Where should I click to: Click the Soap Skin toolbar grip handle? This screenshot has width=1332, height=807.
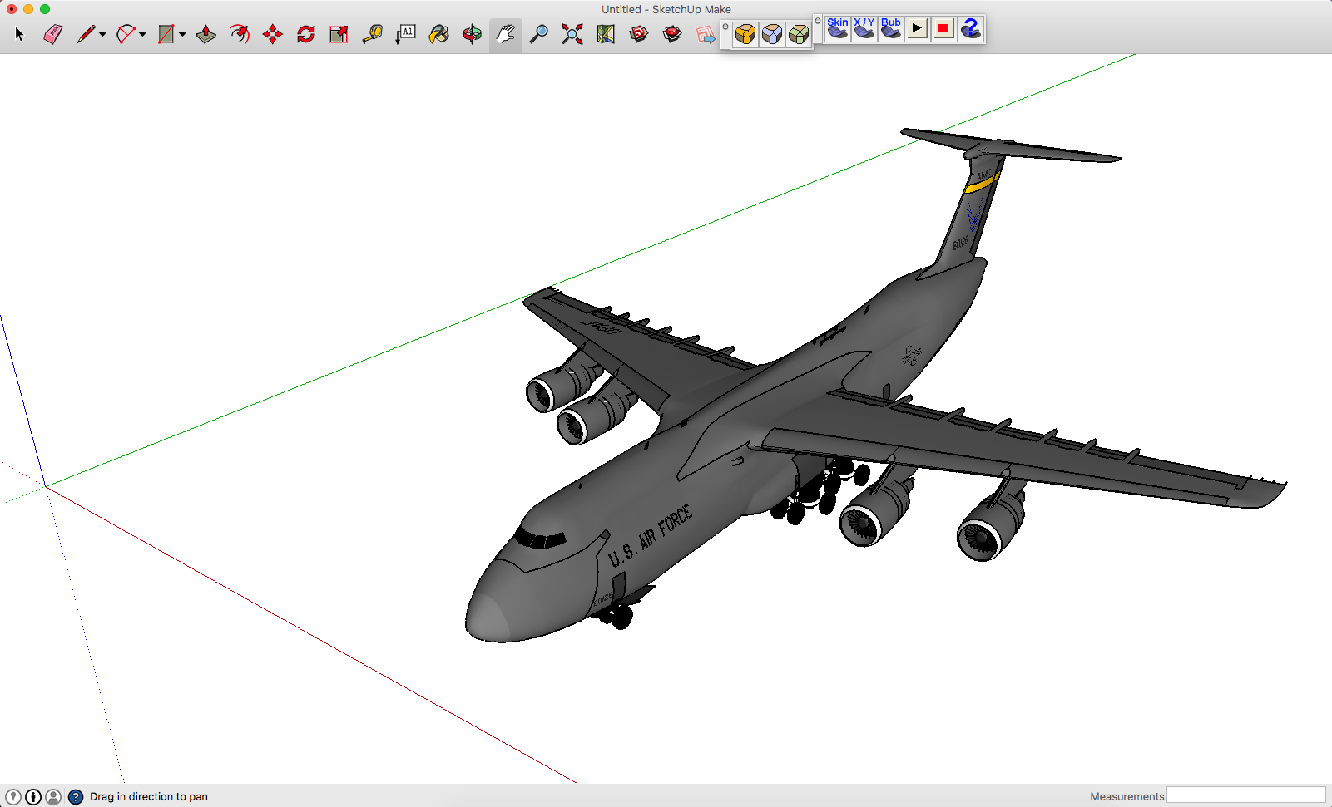pyautogui.click(x=818, y=21)
